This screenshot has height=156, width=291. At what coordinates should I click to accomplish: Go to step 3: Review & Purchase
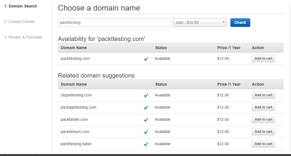click(23, 37)
